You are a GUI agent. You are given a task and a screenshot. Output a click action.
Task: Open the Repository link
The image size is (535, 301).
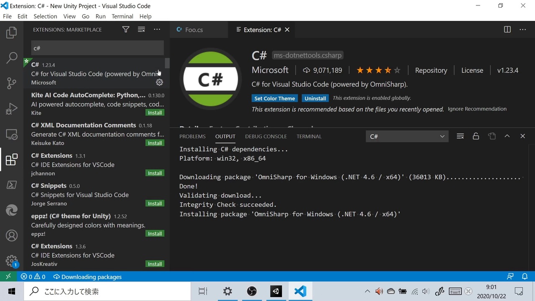431,70
